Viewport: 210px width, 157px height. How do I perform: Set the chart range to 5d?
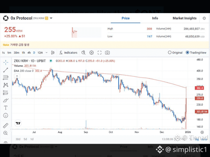pyautogui.click(x=25, y=139)
